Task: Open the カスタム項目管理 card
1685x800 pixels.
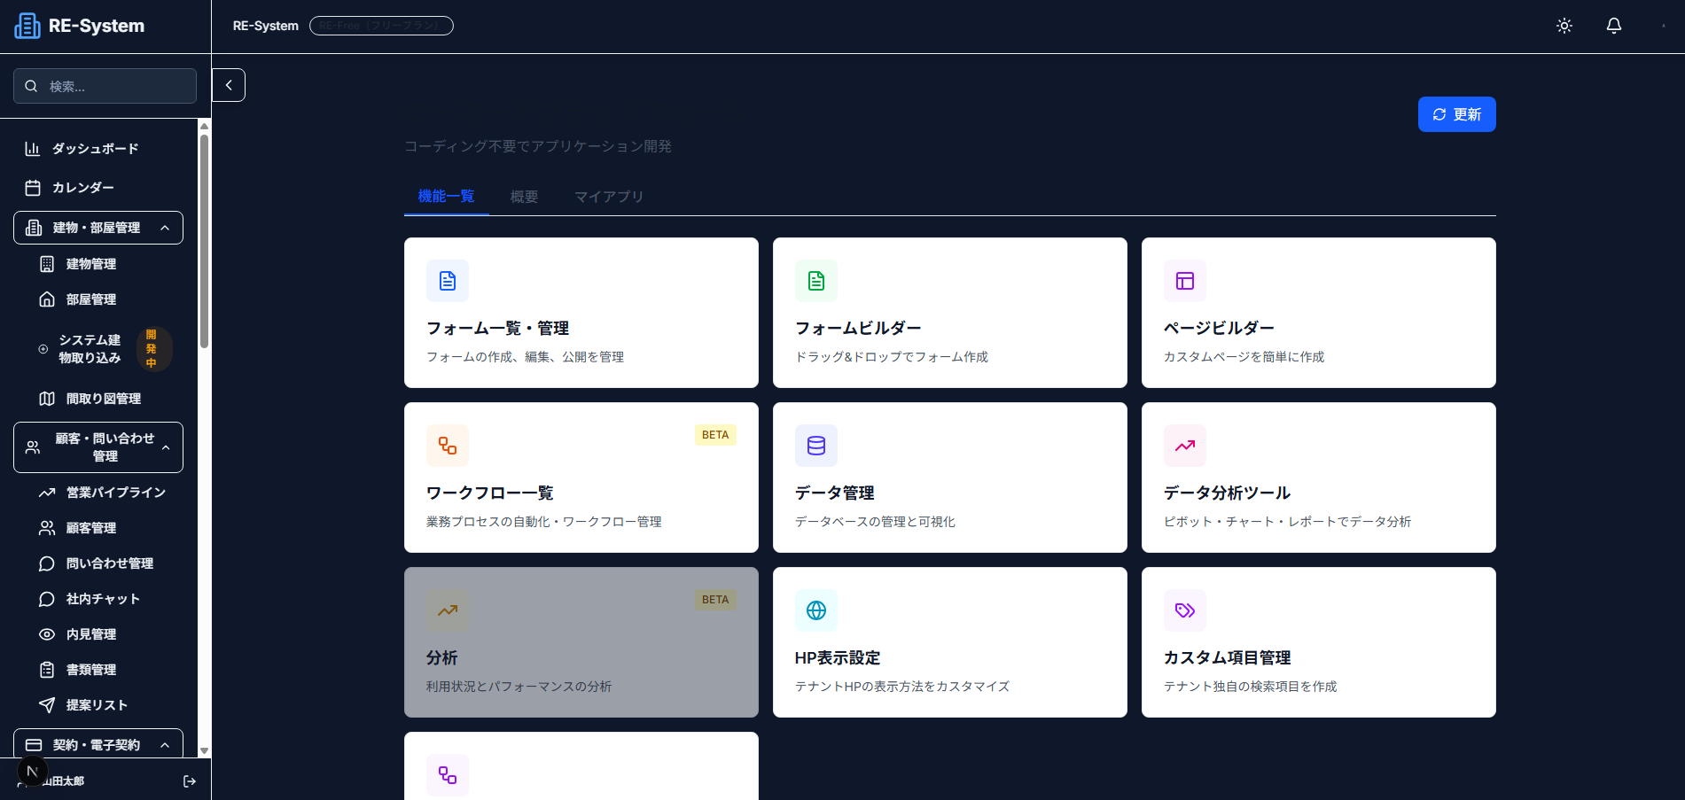Action: click(x=1319, y=642)
